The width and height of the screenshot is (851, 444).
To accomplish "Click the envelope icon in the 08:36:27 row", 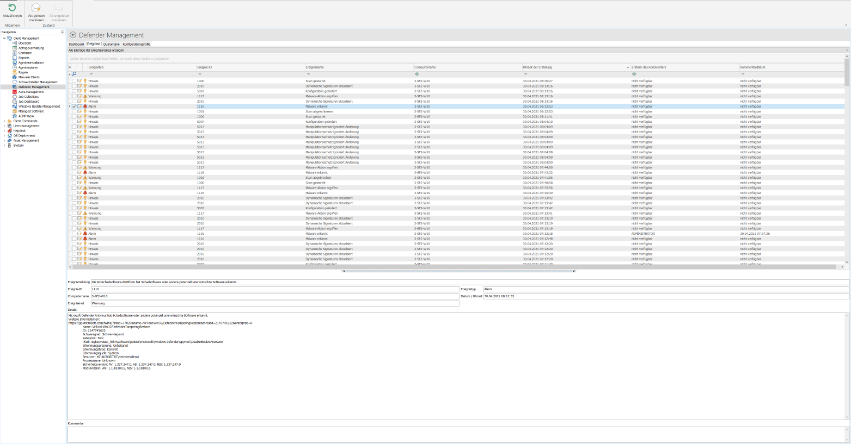I will [79, 81].
